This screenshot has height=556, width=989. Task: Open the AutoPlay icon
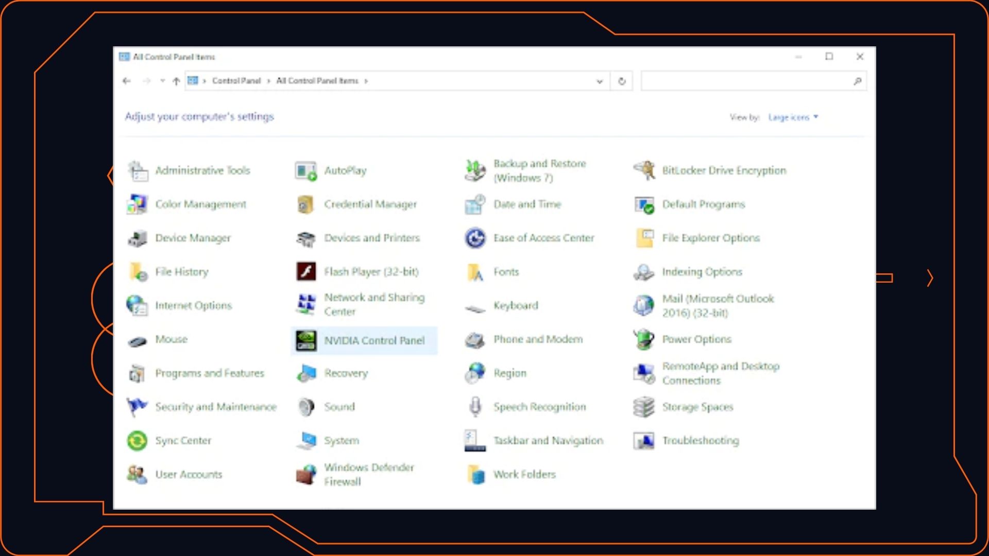coord(306,171)
